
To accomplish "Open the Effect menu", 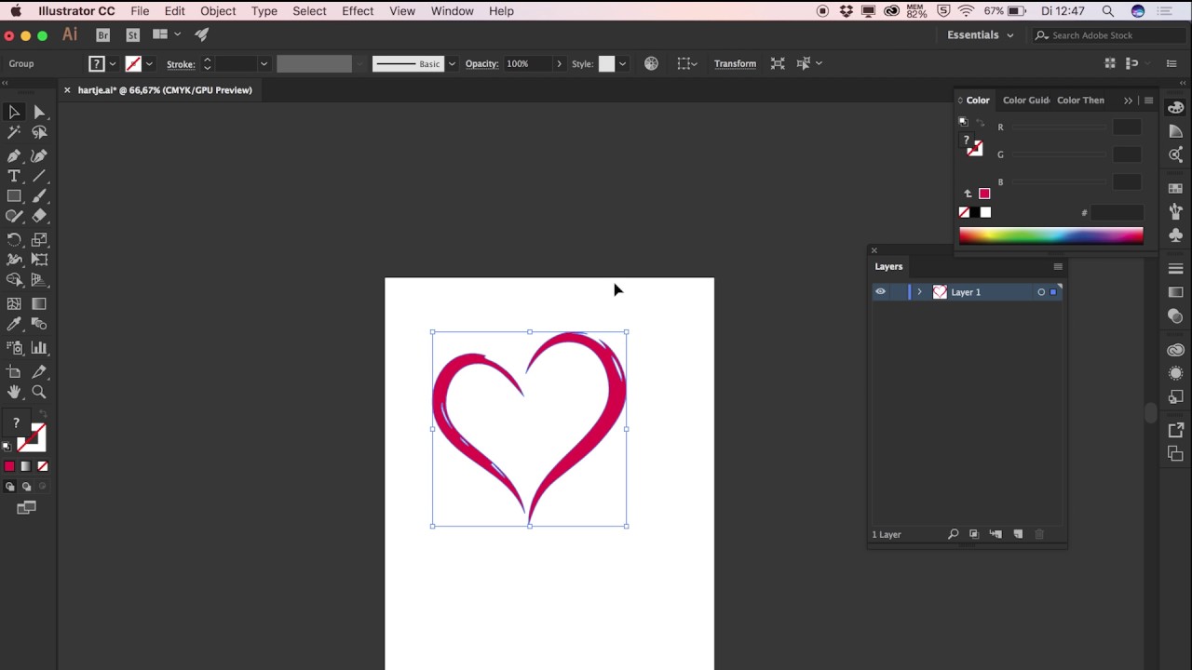I will (x=358, y=11).
